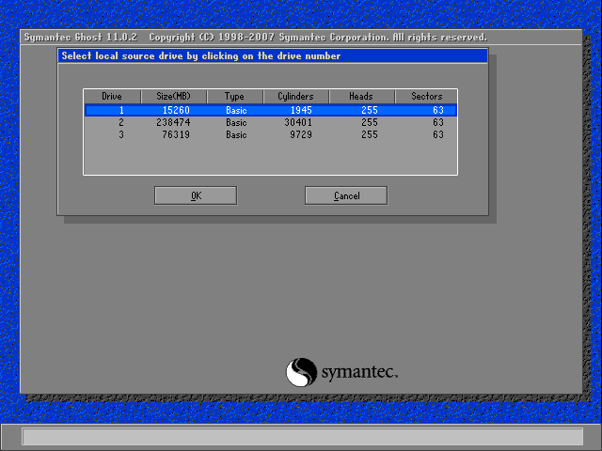The height and width of the screenshot is (451, 602).
Task: Click Basic type in drive 3 row
Action: 236,134
